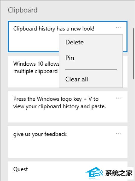Click the clipboard list scrollbar thumb
The height and width of the screenshot is (181, 135).
tap(134, 54)
